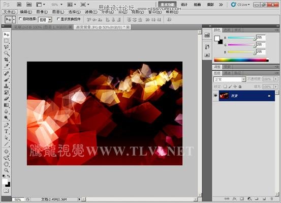The image size is (281, 203).
Task: Select the Eyedropper tool
Action: (x=7, y=66)
